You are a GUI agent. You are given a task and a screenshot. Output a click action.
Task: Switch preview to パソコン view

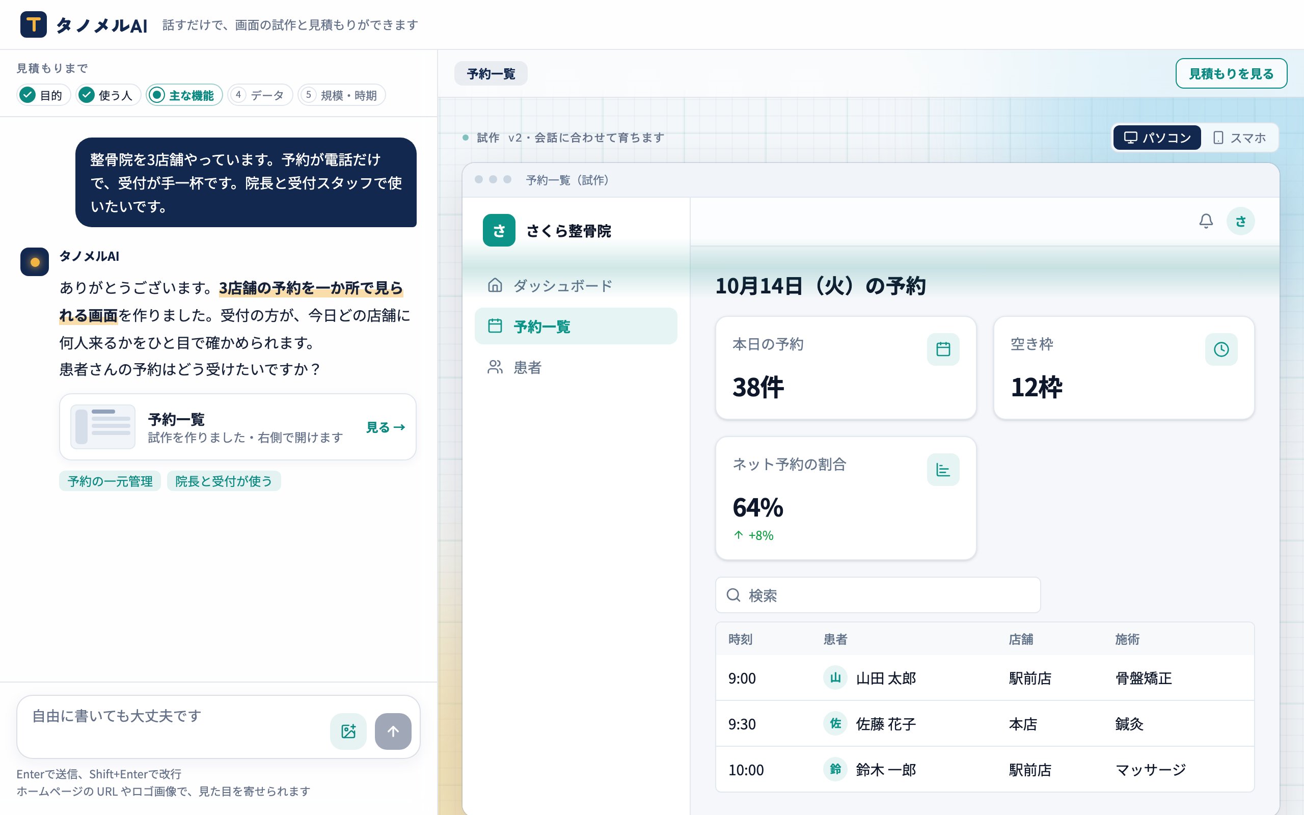[1156, 138]
